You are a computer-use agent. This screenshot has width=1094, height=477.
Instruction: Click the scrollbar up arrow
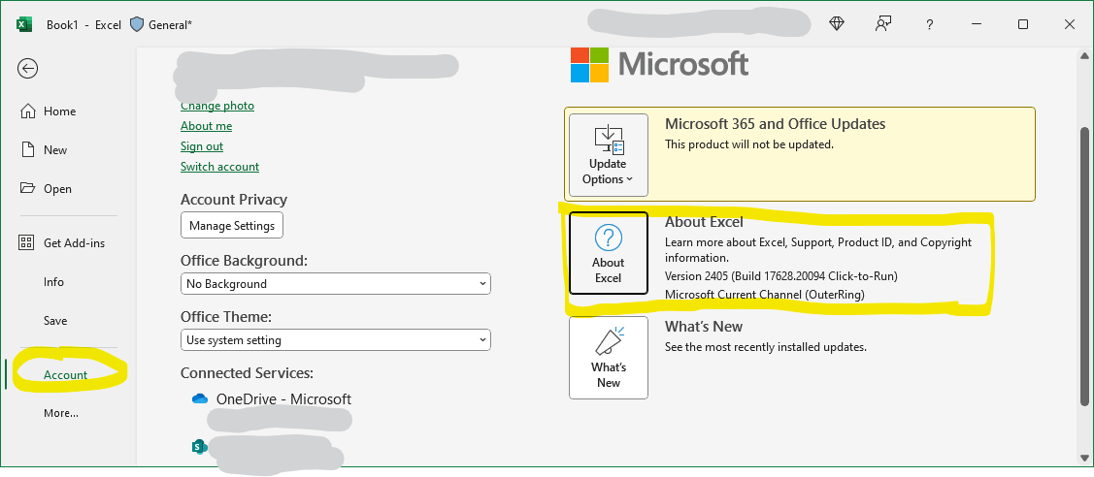click(1084, 56)
